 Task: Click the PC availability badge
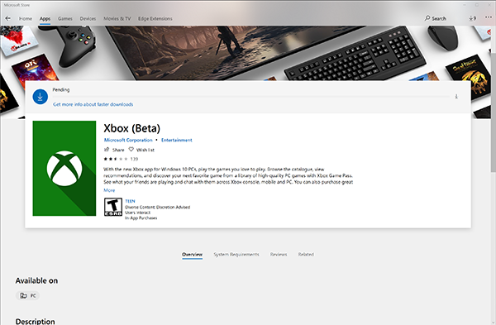28,295
